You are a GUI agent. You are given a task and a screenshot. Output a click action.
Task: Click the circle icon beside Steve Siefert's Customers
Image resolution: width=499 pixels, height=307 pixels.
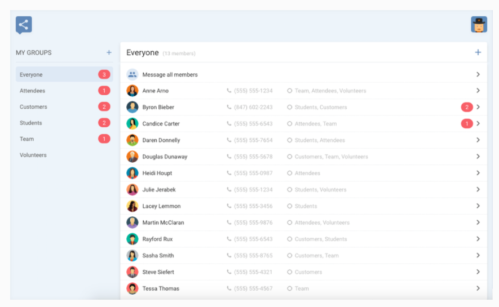pyautogui.click(x=290, y=272)
